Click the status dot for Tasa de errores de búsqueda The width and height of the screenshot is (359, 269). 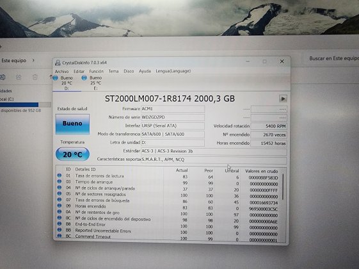(x=60, y=200)
